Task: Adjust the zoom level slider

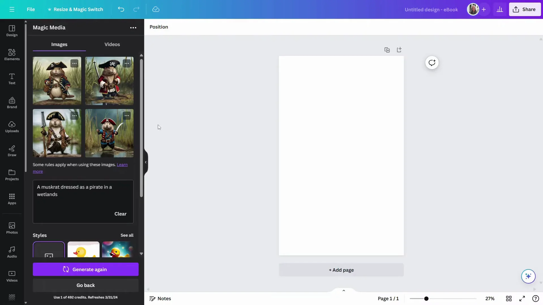Action: tap(426, 299)
